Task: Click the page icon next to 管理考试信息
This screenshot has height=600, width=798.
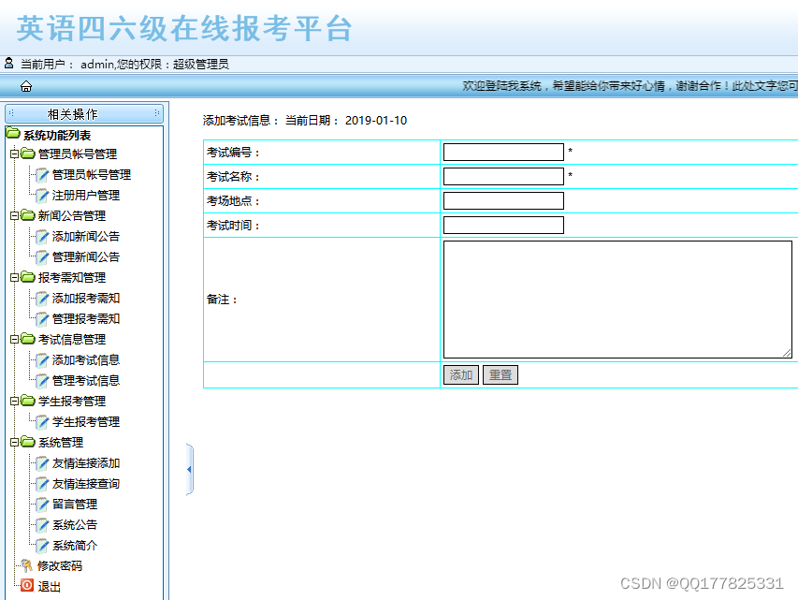Action: [42, 381]
